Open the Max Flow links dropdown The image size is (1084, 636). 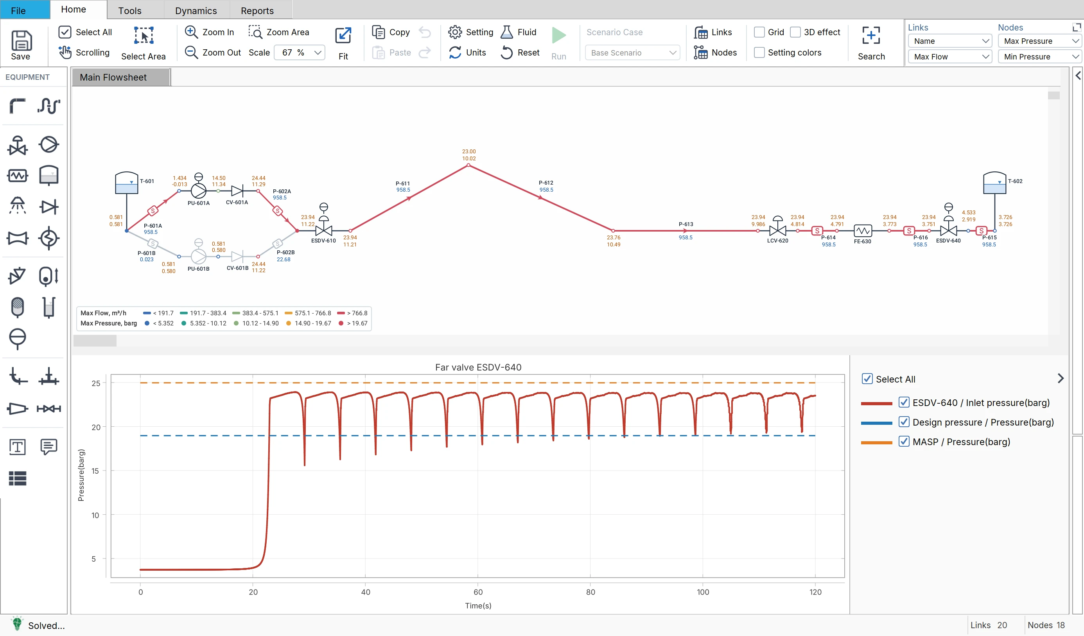[x=950, y=56]
